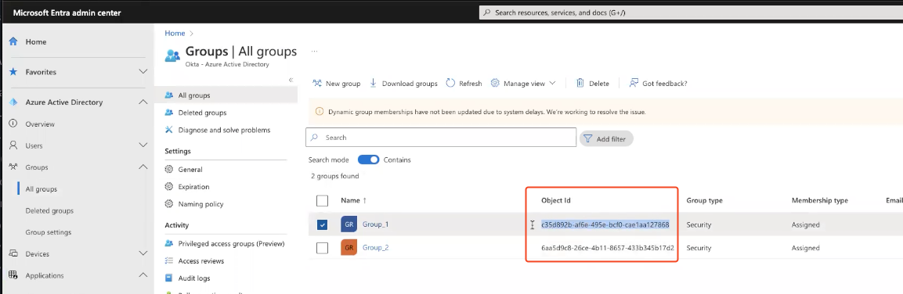The width and height of the screenshot is (903, 294).
Task: Click the Users person icon
Action: (x=13, y=145)
